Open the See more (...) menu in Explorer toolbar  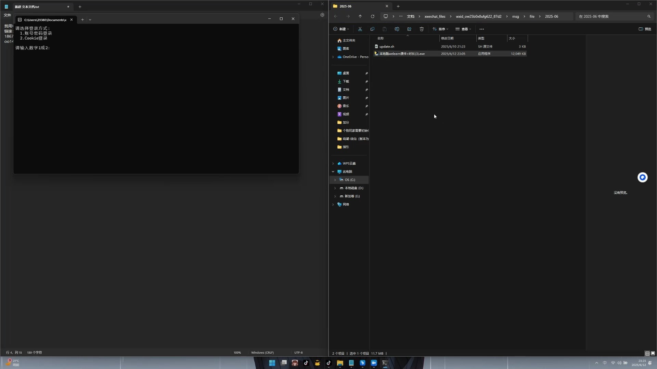click(x=481, y=29)
